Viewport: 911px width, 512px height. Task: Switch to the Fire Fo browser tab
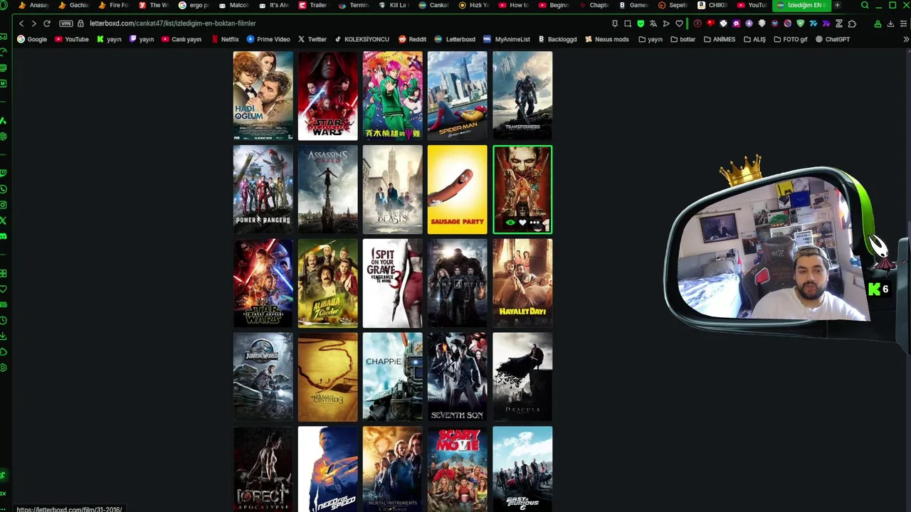tap(114, 5)
